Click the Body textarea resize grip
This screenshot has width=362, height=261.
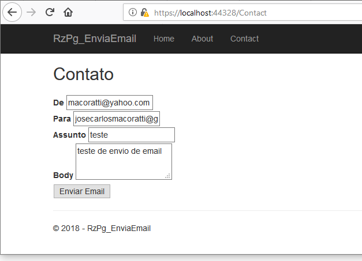tap(168, 176)
